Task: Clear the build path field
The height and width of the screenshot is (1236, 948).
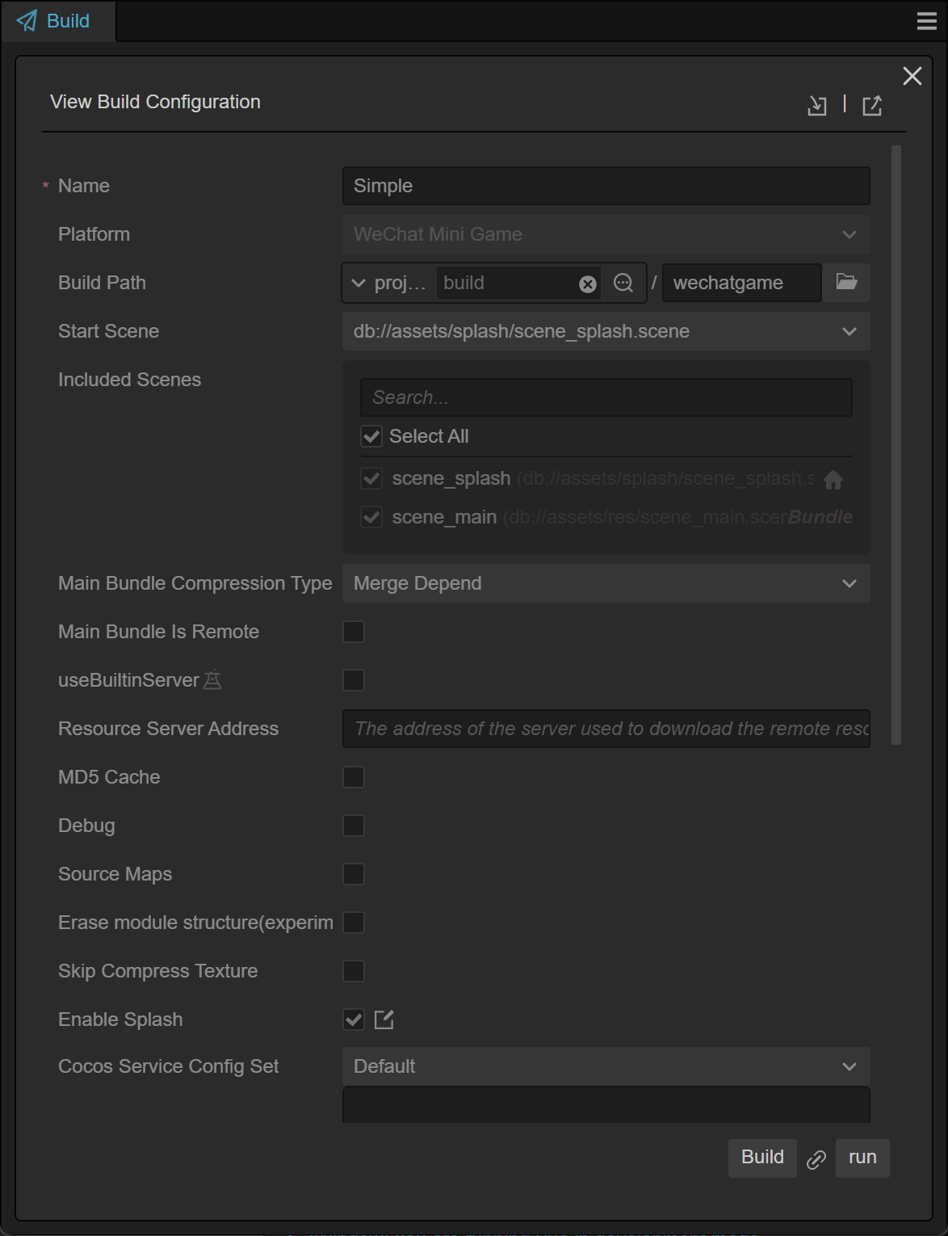Action: click(x=588, y=284)
